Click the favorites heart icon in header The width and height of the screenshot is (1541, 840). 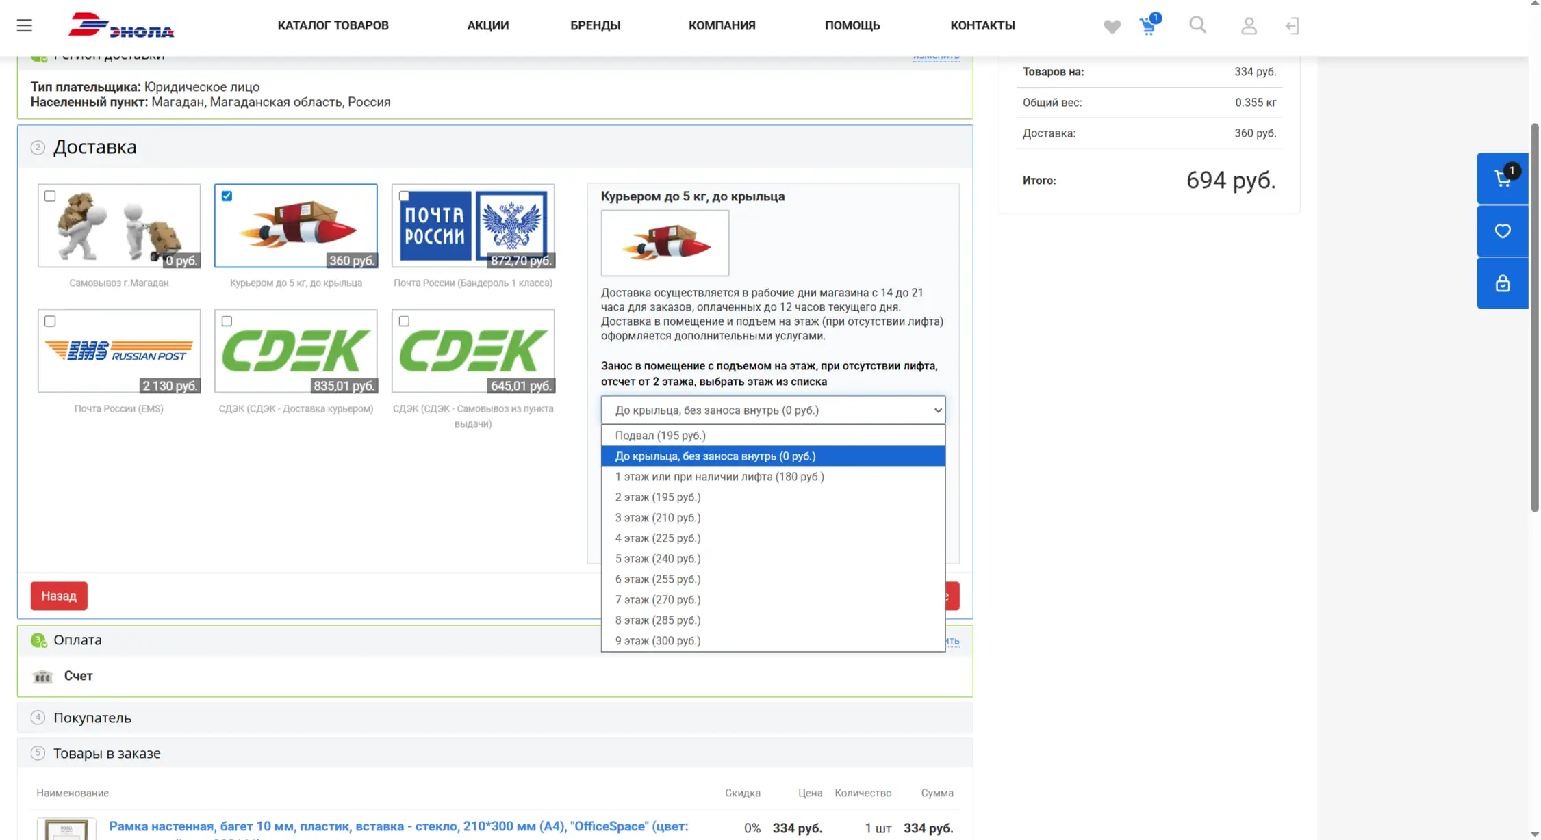click(x=1112, y=27)
